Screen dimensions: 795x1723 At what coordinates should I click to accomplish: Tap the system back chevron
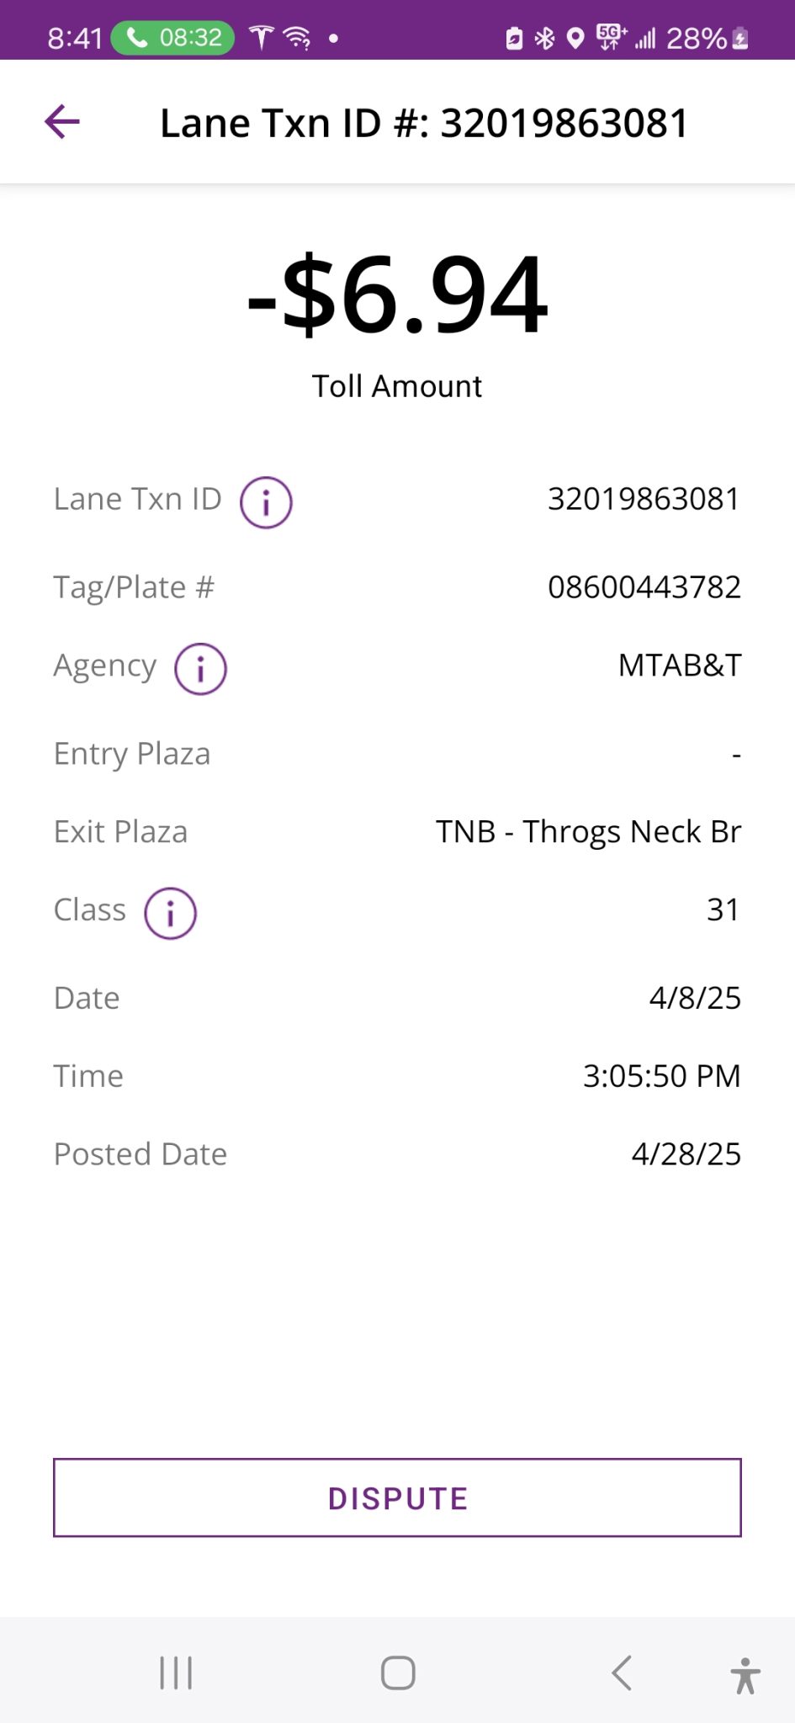point(622,1673)
